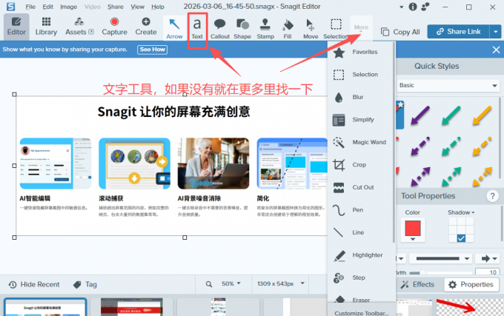This screenshot has width=504, height=316.
Task: Open Tool Properties help
Action: tap(492, 196)
